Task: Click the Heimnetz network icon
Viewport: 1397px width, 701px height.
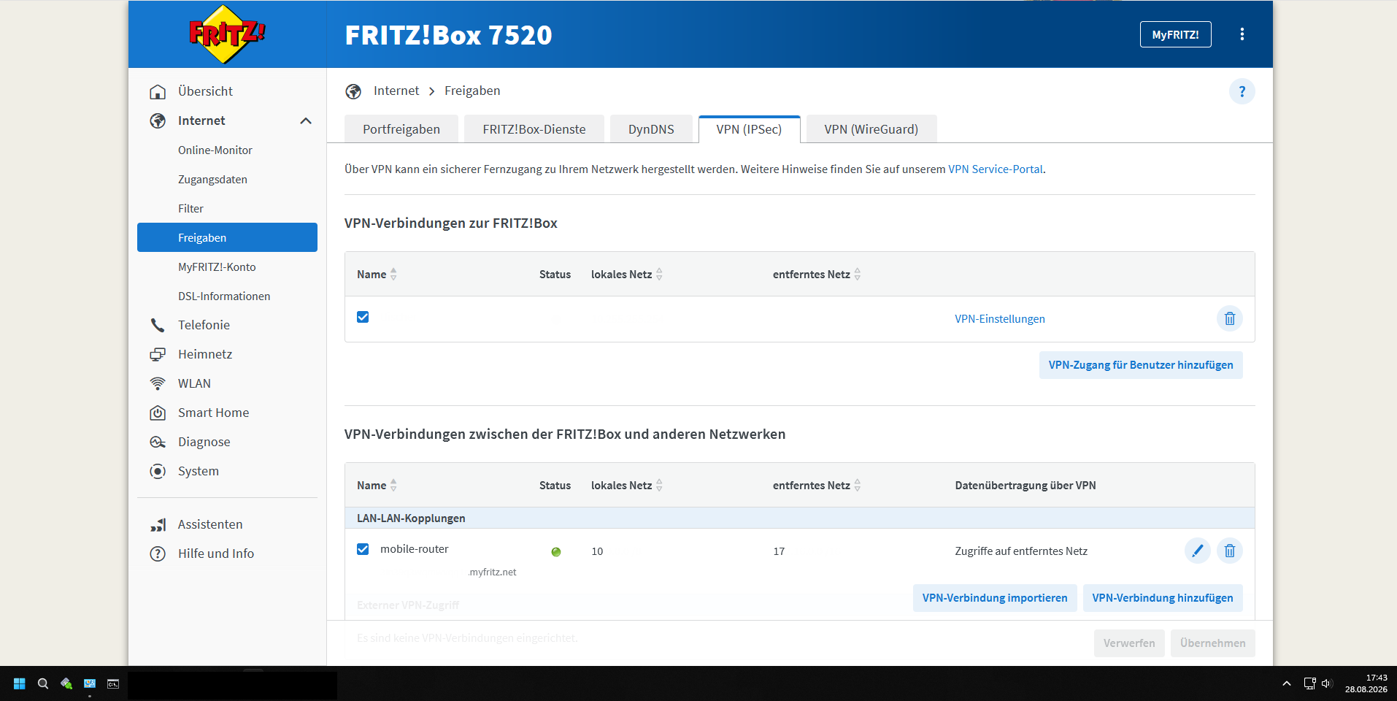Action: [x=158, y=354]
